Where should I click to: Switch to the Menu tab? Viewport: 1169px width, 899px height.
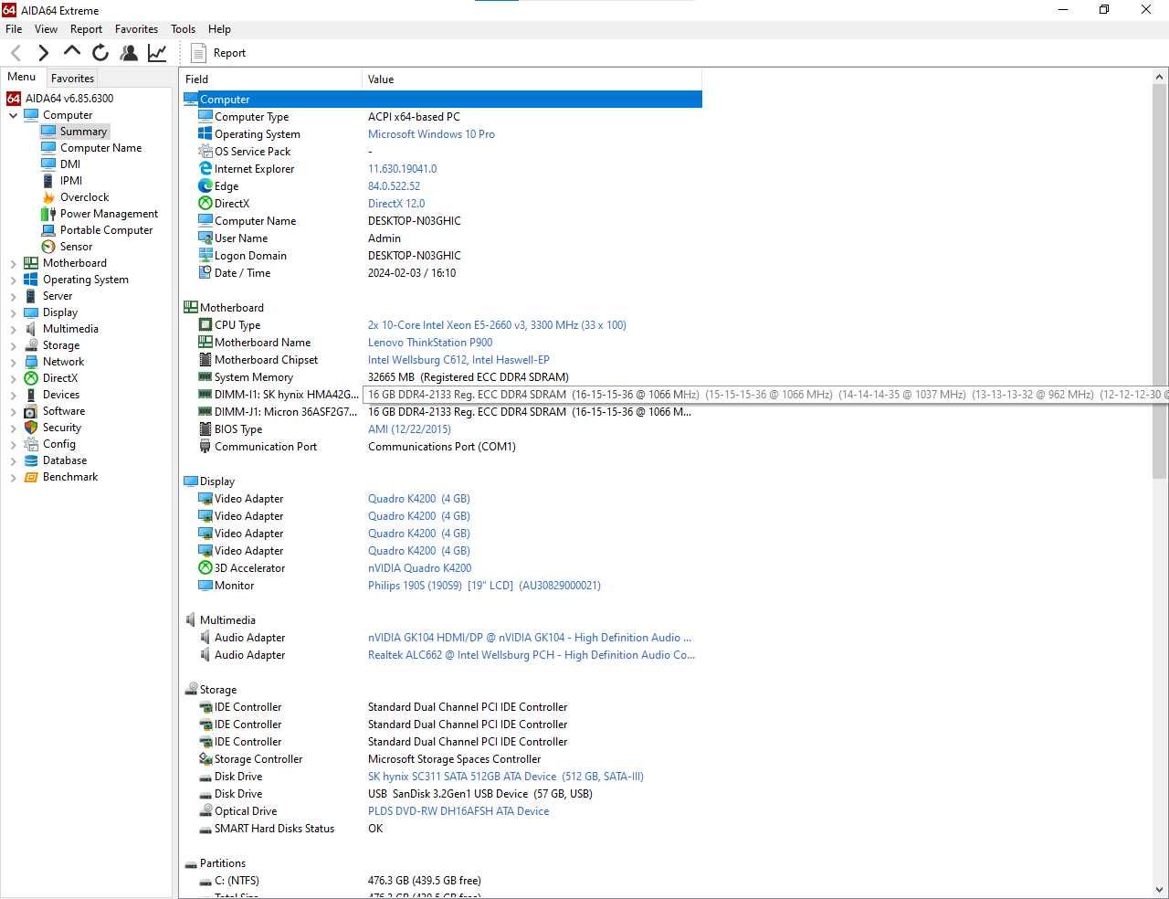[x=22, y=77]
